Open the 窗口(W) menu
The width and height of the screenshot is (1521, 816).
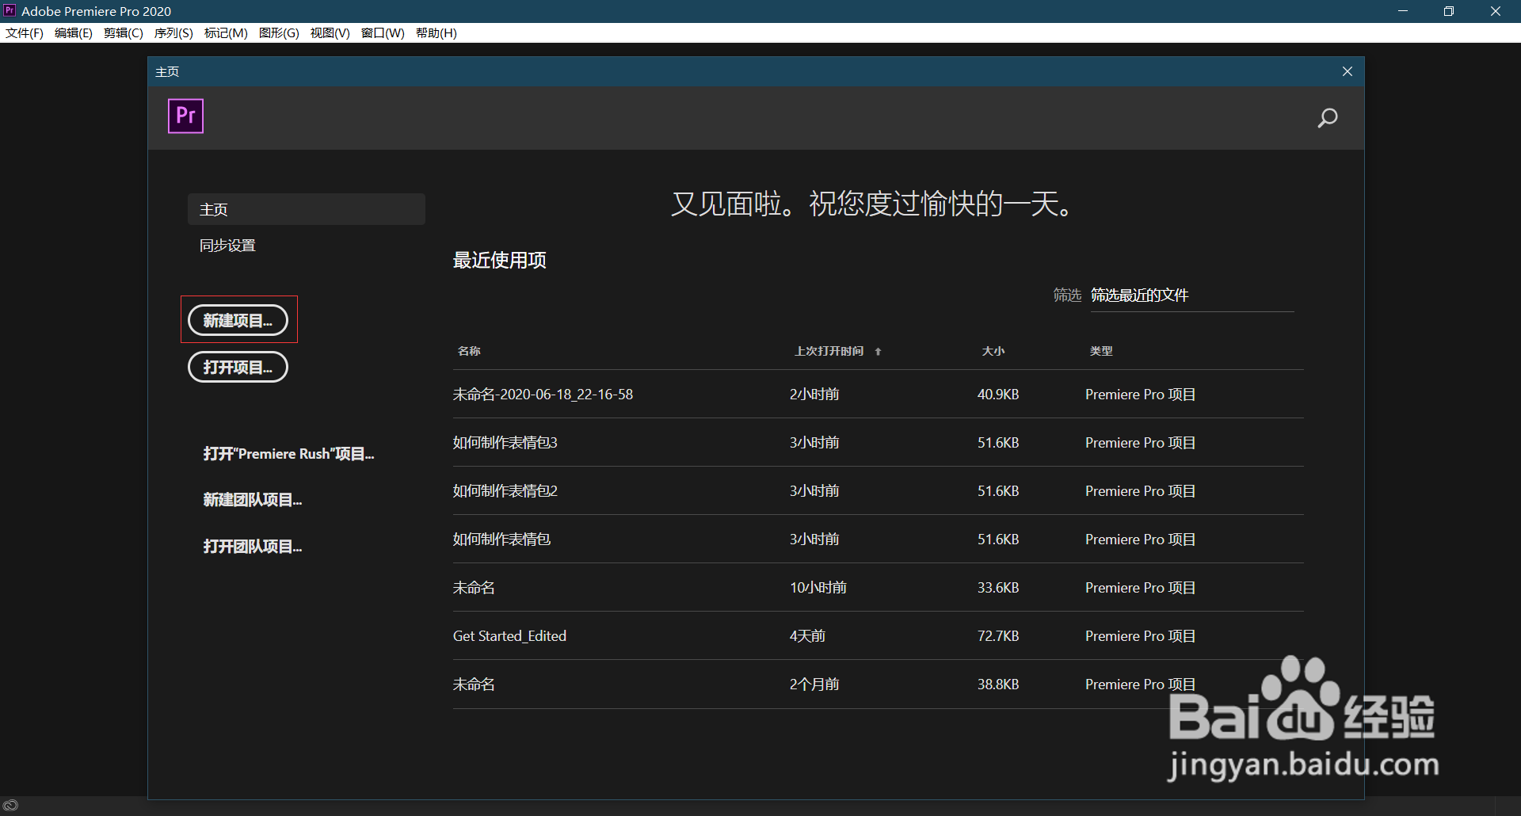[x=383, y=32]
